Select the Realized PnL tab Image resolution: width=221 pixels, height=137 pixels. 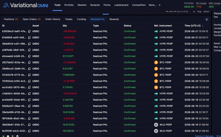[98, 19]
